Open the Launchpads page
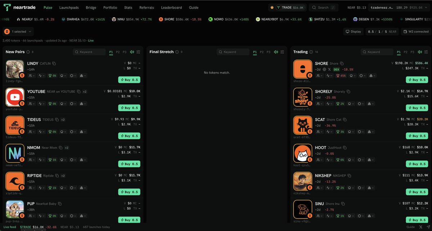Viewport: 432px width, 231px height. tap(69, 8)
